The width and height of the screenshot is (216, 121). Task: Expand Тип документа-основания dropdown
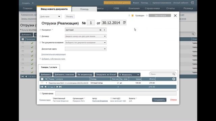coord(105,43)
